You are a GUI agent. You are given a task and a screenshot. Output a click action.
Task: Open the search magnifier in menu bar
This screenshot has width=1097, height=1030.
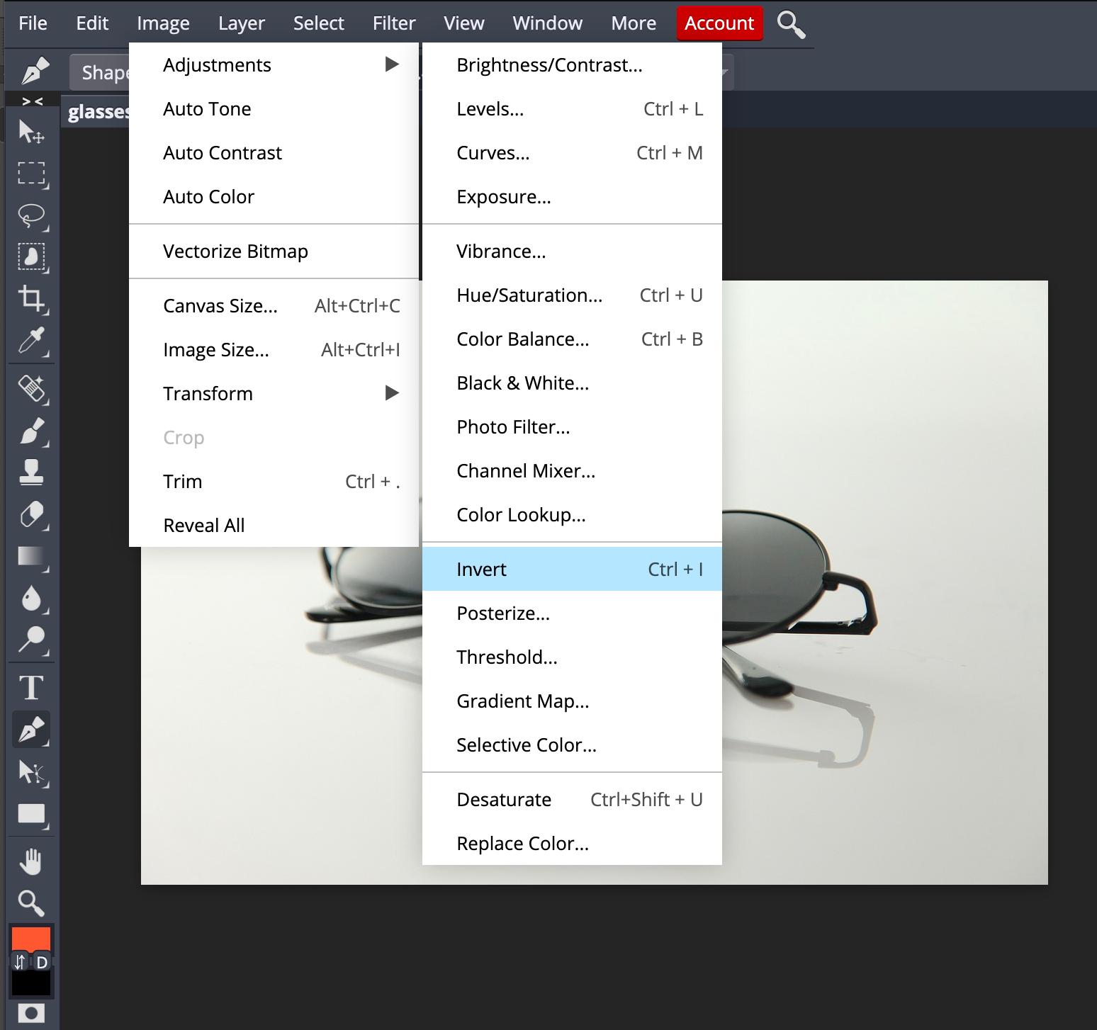tap(791, 24)
